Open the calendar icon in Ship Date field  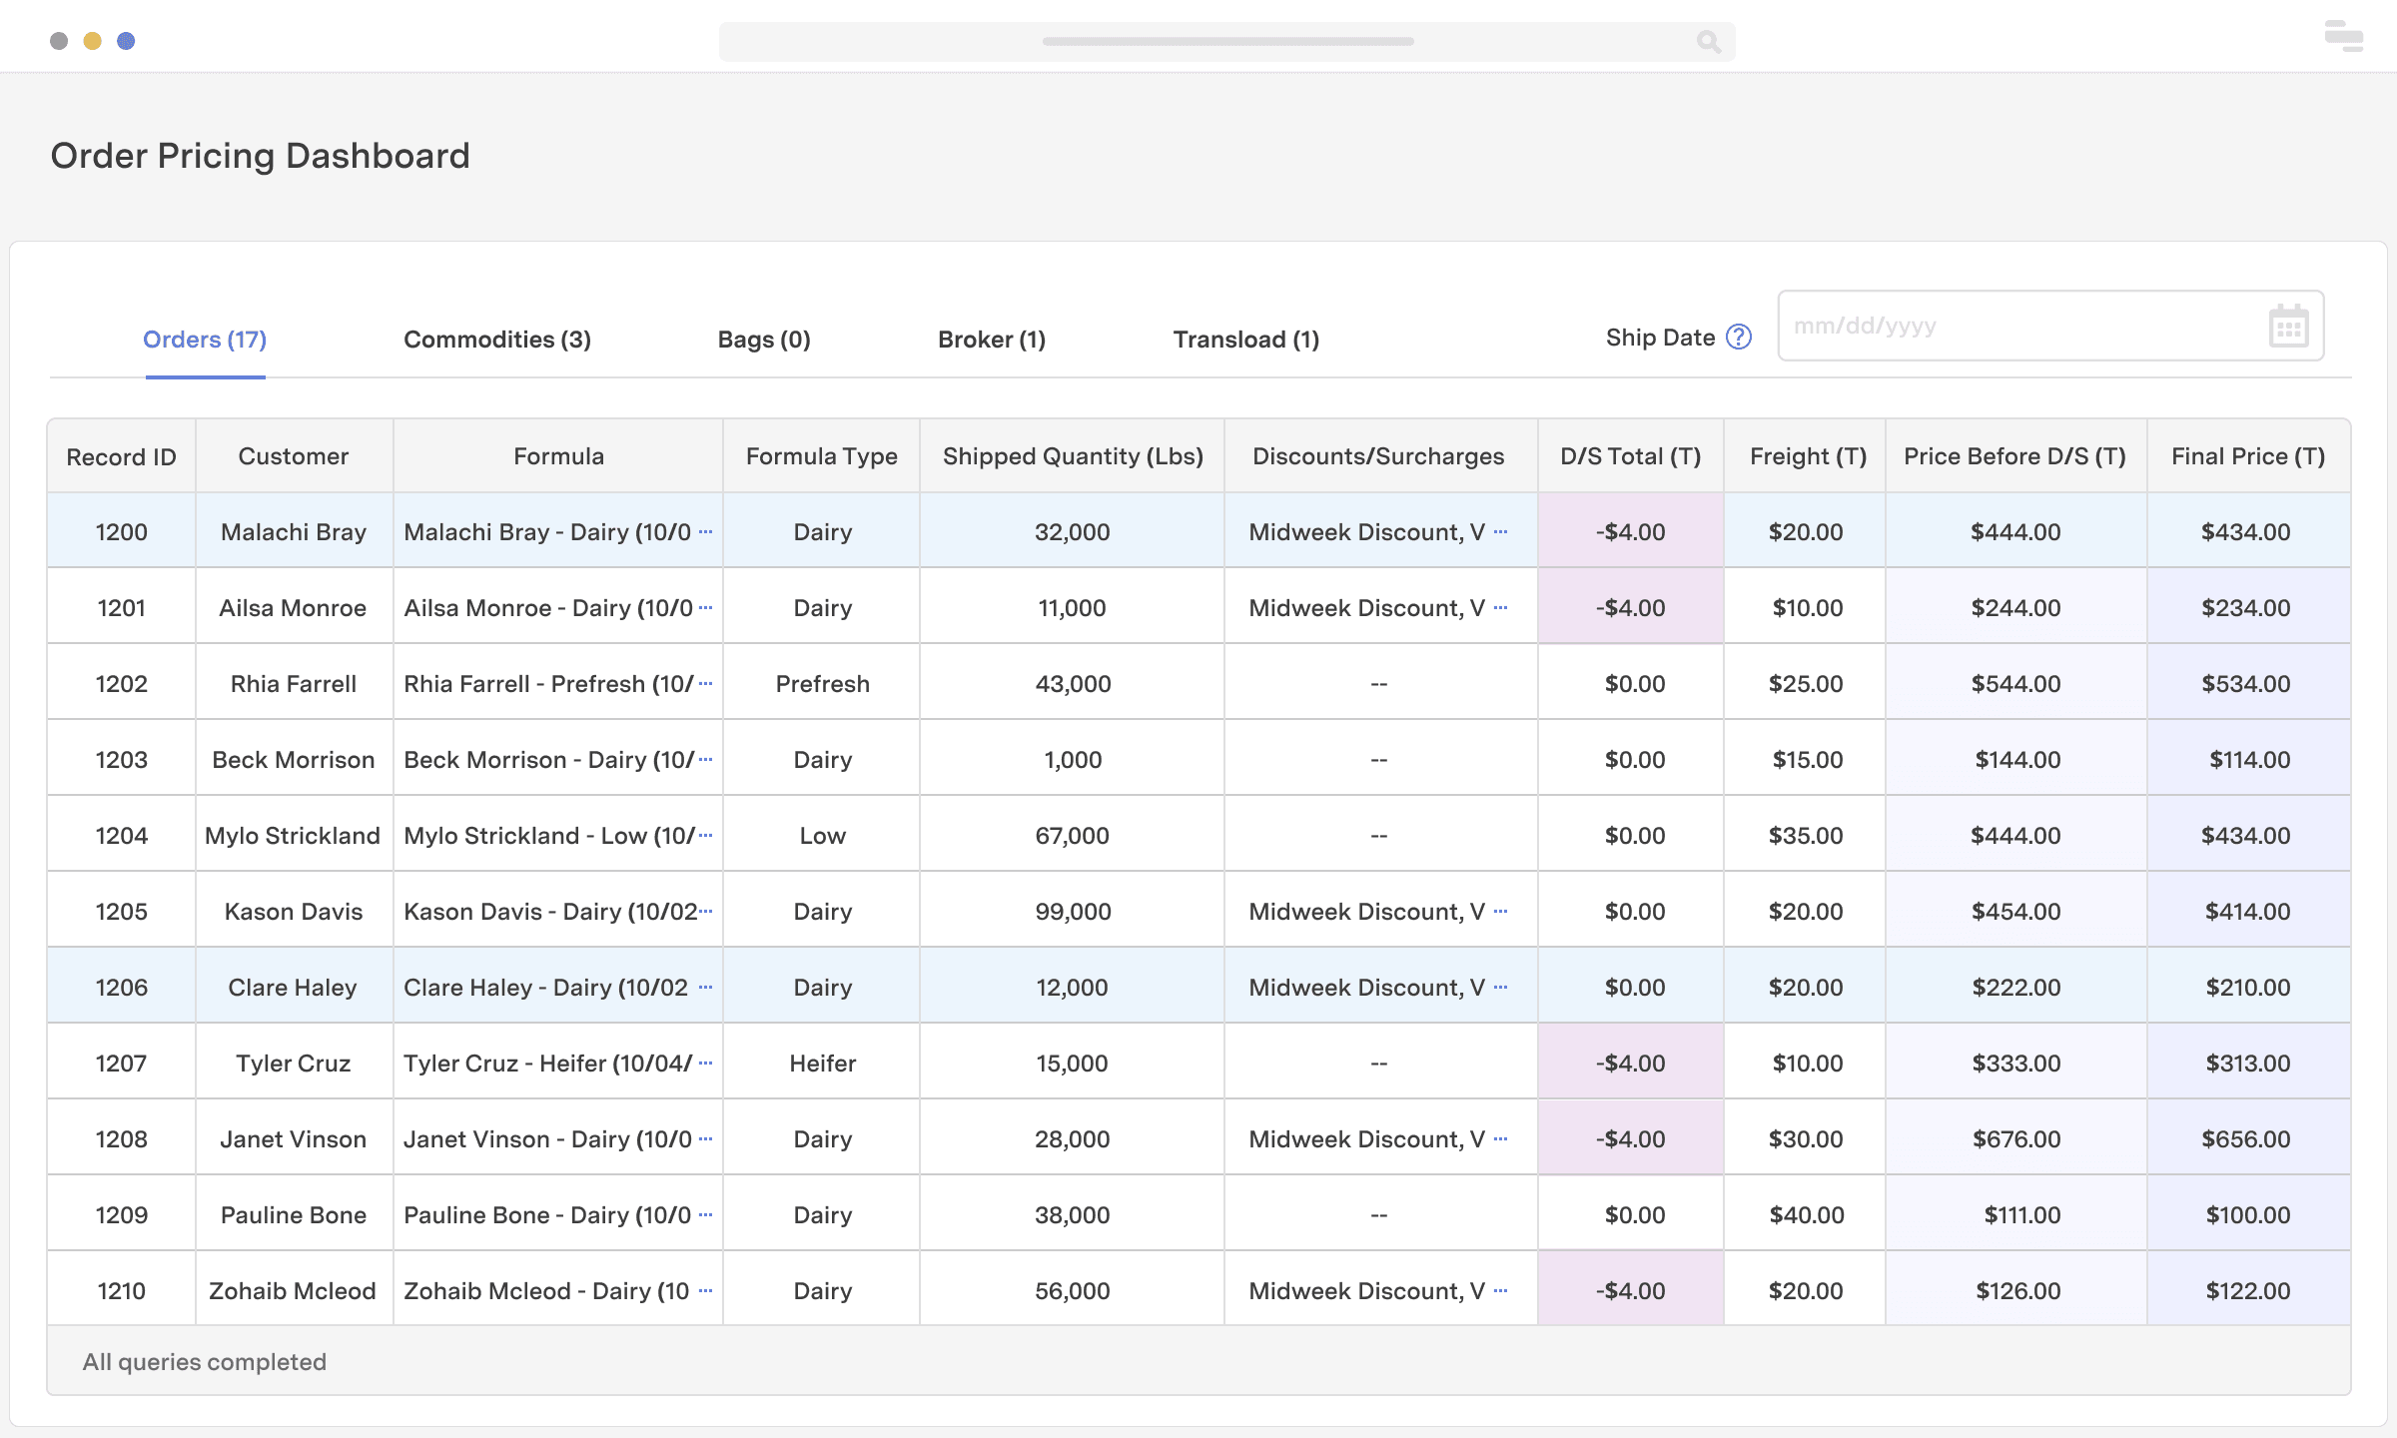2287,325
